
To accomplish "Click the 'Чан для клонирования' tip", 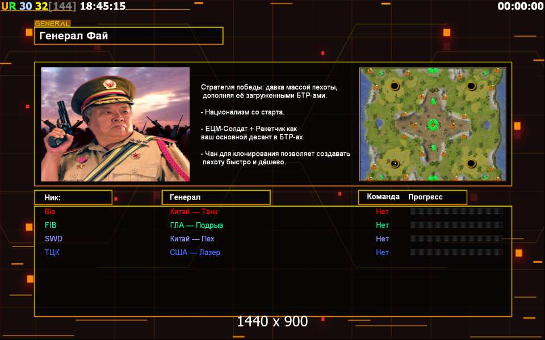I will (x=276, y=158).
